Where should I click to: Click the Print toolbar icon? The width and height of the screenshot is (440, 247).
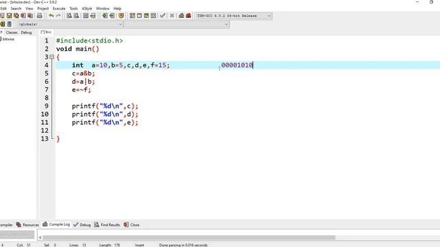[x=40, y=16]
